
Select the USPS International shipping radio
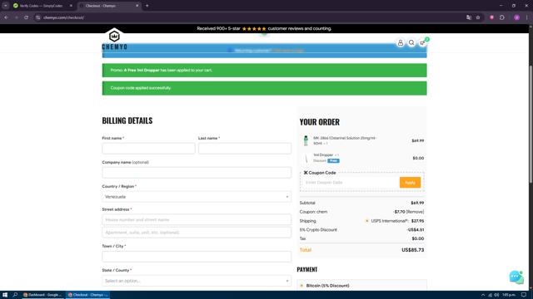coord(366,221)
